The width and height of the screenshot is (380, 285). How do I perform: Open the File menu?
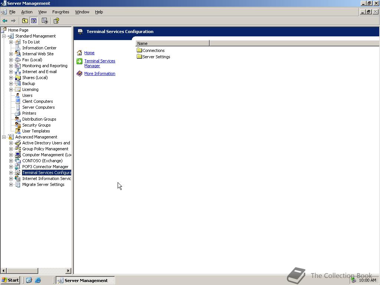click(x=12, y=12)
